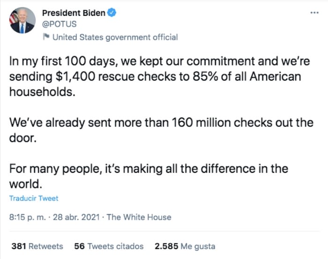The height and width of the screenshot is (259, 328).
Task: Click the government official flag icon
Action: point(46,37)
